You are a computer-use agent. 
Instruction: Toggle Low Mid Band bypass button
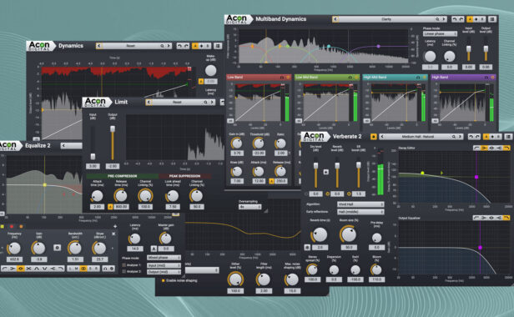356,78
